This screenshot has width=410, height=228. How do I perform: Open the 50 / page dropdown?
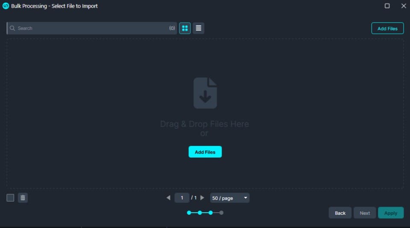[230, 198]
